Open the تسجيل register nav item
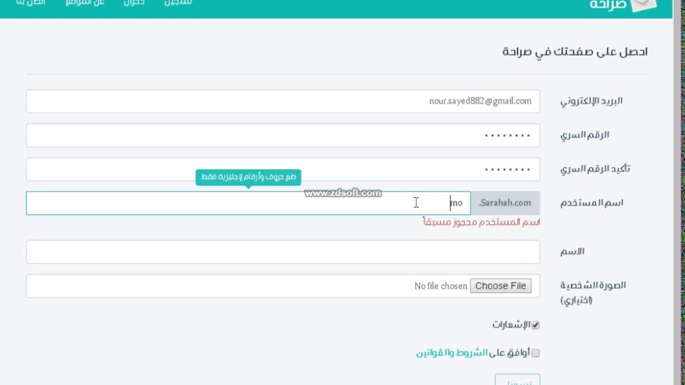685x385 pixels. 178,3
